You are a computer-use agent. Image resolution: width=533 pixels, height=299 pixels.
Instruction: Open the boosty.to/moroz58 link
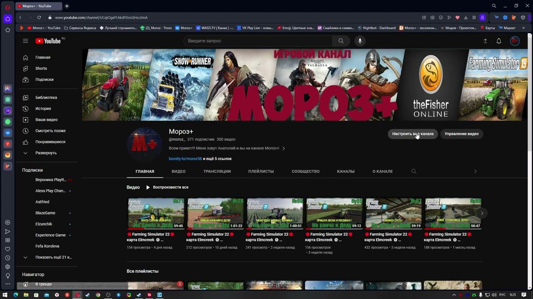point(185,159)
